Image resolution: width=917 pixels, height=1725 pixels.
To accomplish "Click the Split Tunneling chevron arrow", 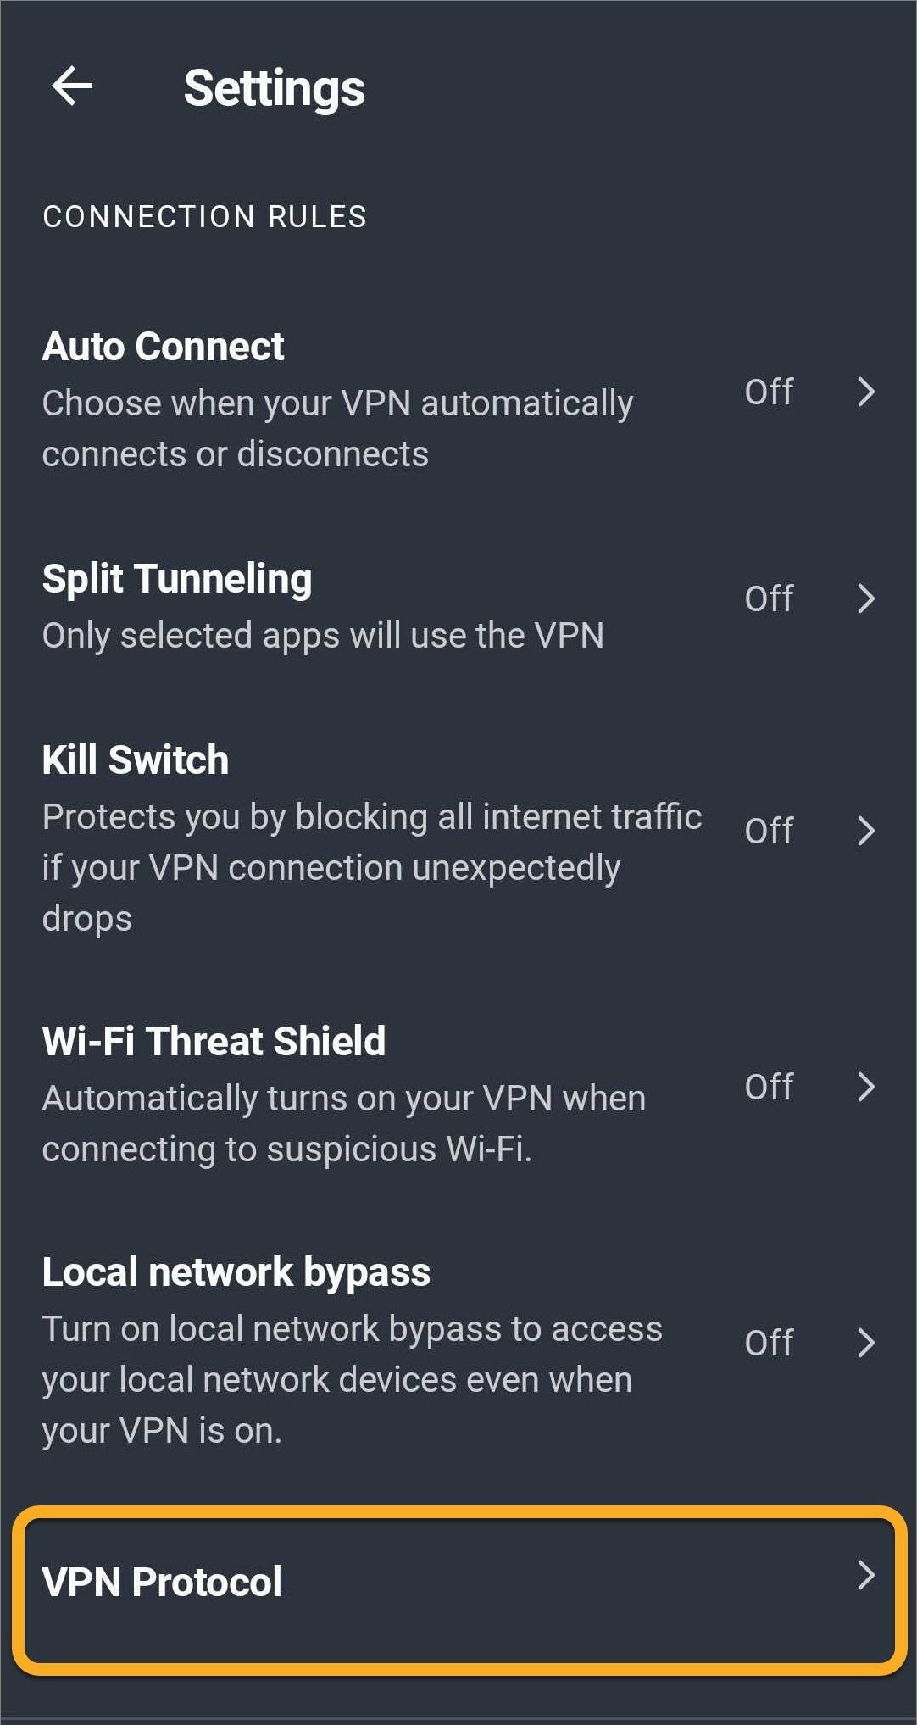I will [865, 598].
